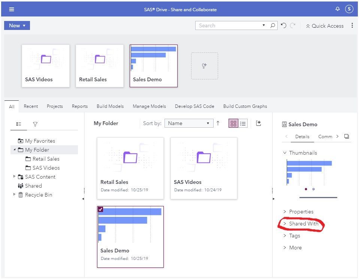The image size is (359, 279).
Task: Select the tree view icon in left pane
Action: coord(19,124)
